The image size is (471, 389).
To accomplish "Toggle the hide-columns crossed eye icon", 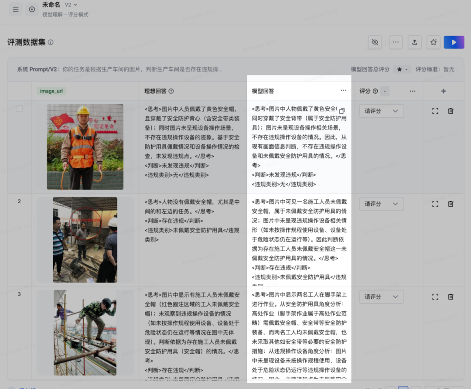I will (x=374, y=42).
